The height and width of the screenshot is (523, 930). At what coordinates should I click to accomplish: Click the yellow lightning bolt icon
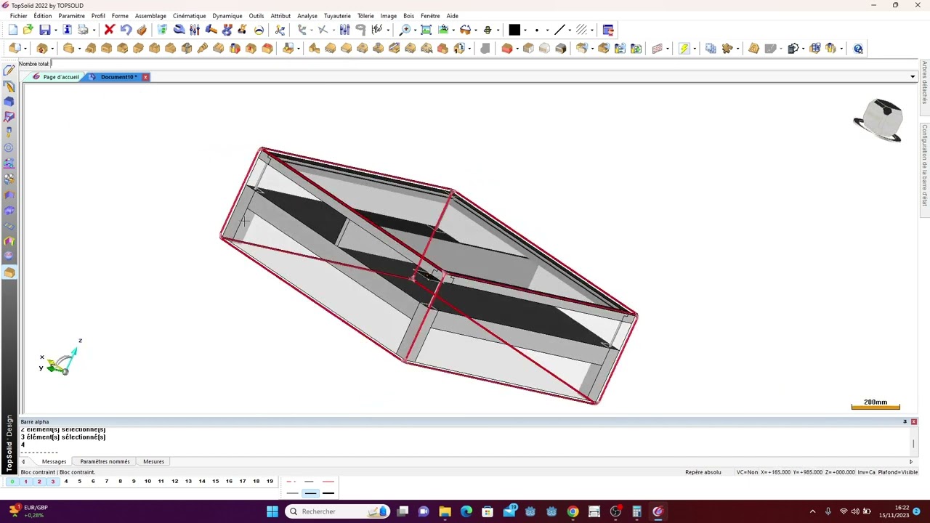point(684,49)
